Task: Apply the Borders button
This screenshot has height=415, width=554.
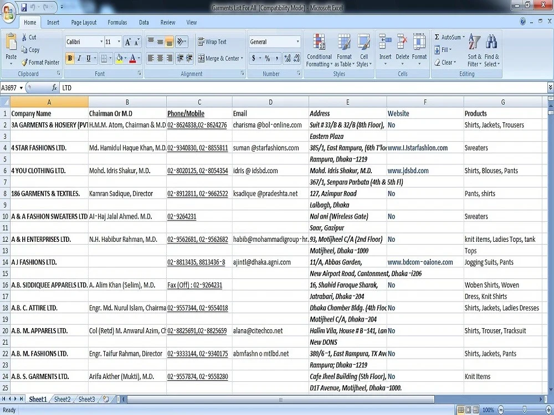Action: click(104, 58)
